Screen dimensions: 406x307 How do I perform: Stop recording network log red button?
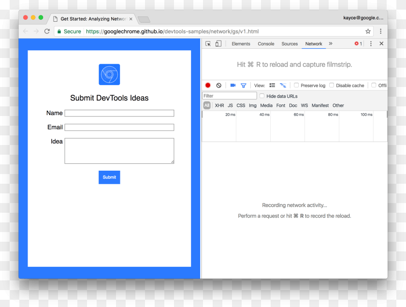pos(208,85)
